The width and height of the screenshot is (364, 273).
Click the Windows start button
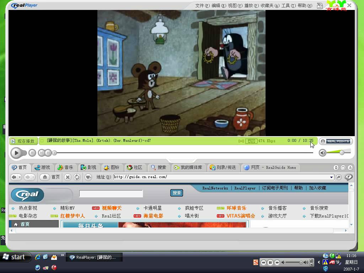tap(15, 257)
